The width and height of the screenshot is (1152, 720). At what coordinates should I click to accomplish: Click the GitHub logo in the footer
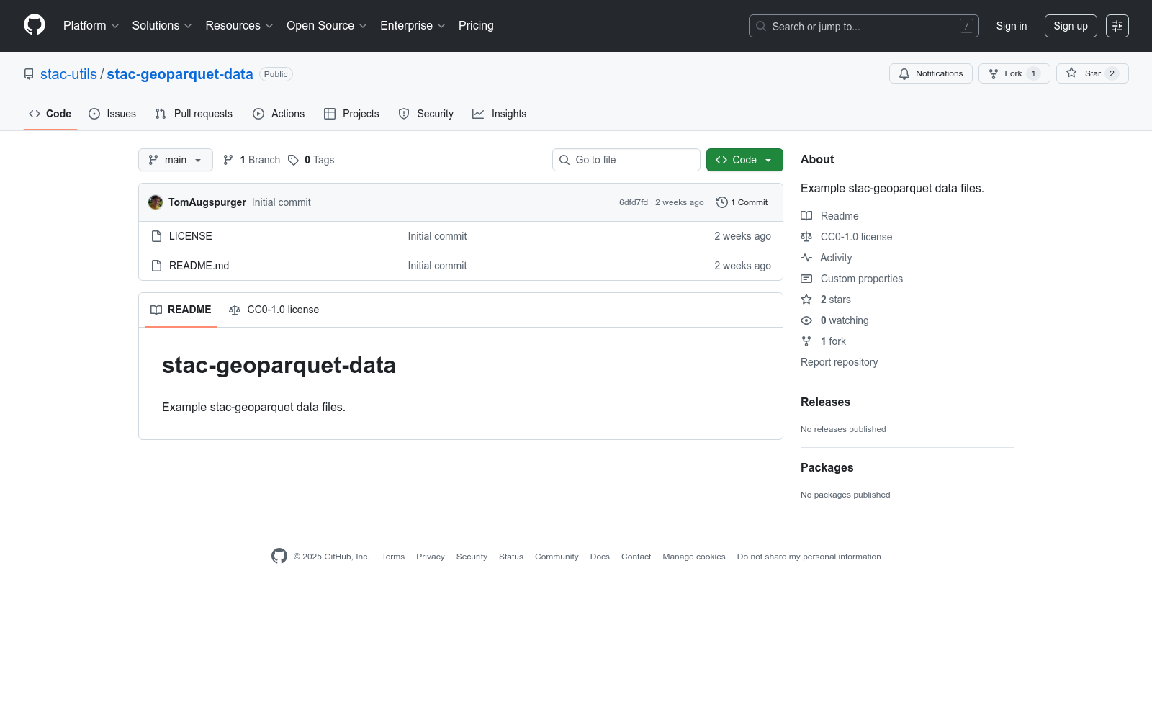(279, 556)
